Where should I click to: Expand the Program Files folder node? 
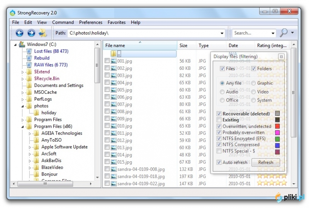click(x=22, y=120)
